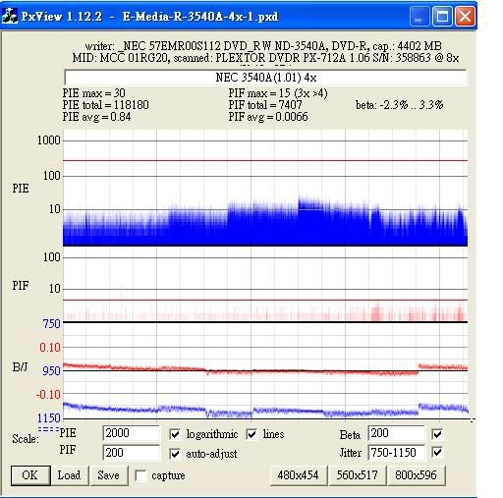Screen dimensions: 503x498
Task: Close the PxView window
Action: point(465,17)
